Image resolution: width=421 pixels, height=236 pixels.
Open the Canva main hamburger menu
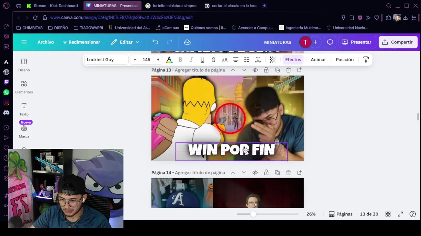(24, 42)
